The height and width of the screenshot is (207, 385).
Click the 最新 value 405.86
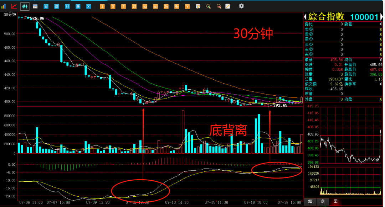tap(337, 60)
